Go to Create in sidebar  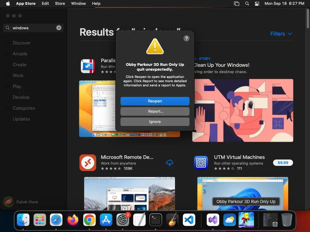(x=19, y=65)
